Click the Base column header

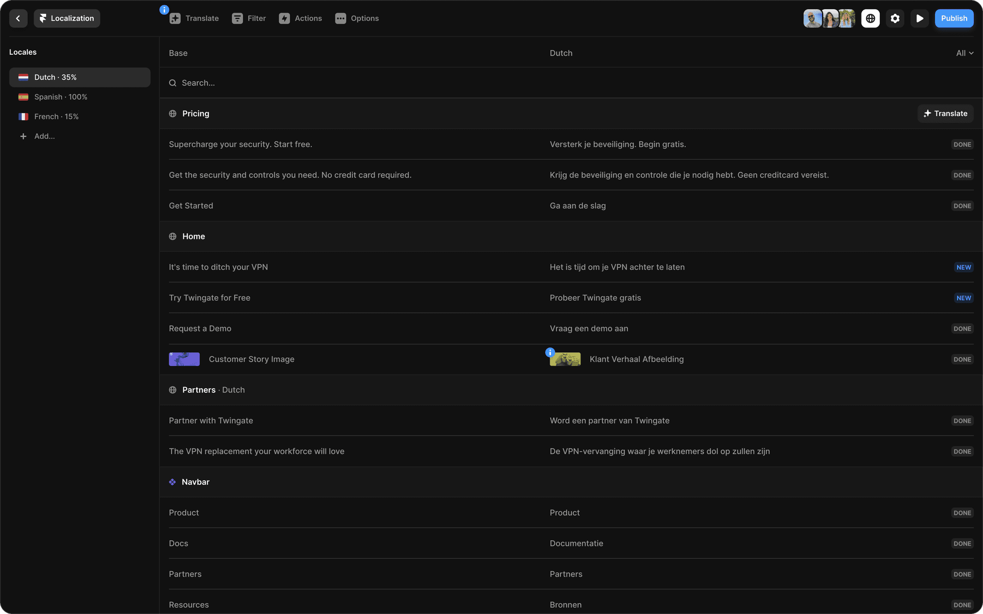coord(178,53)
